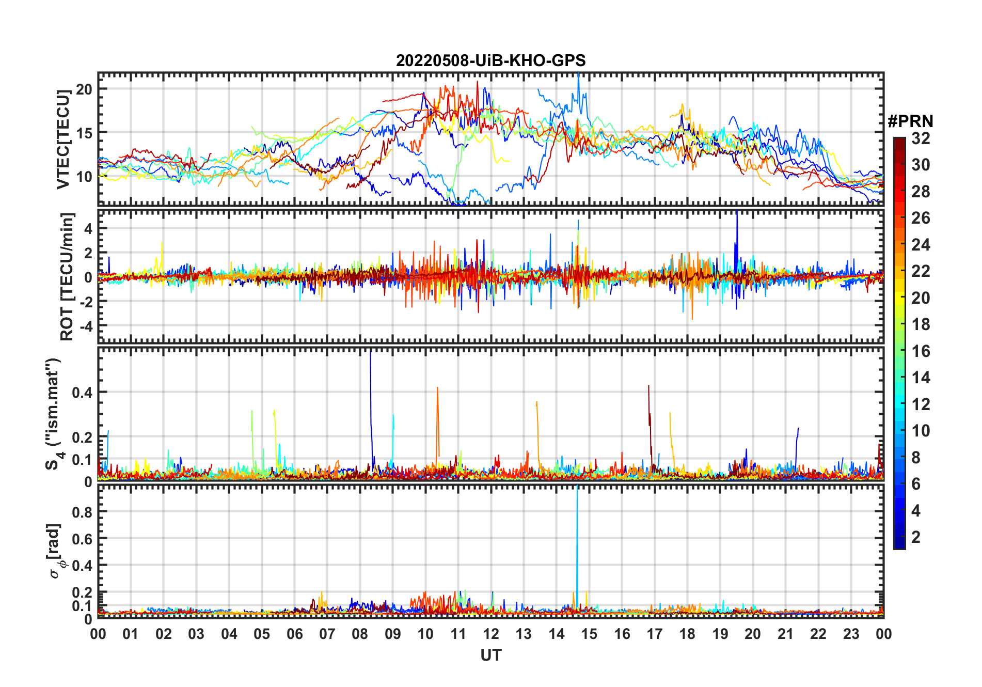This screenshot has width=982, height=687.
Task: Click hour 11 on the UT axis
Action: [x=458, y=634]
